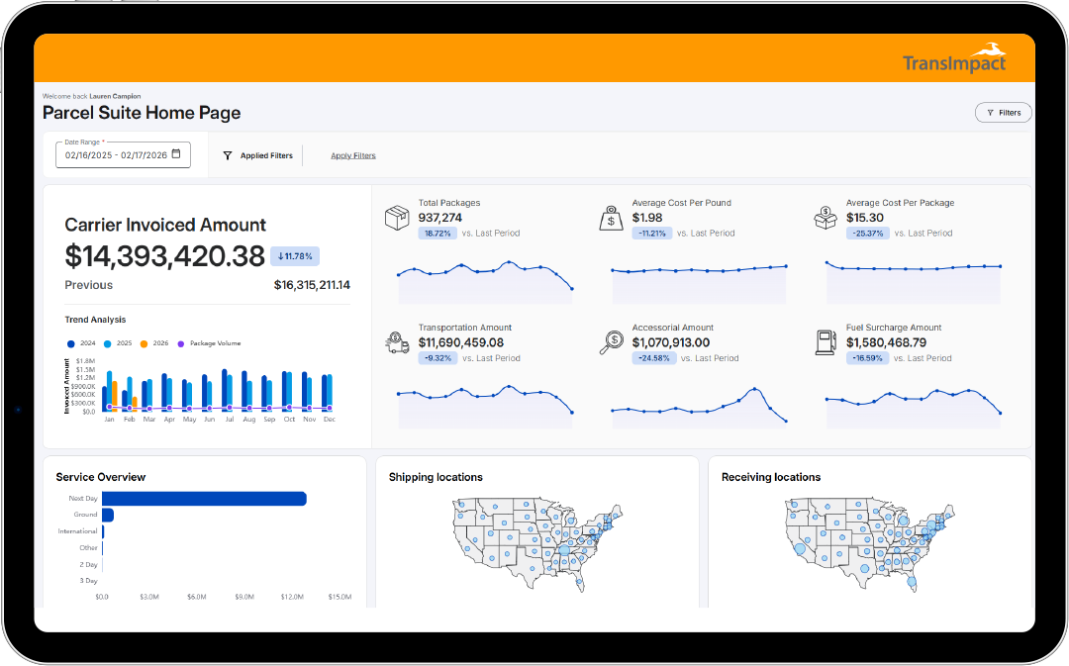Click the Accessorial Amount magnifier icon
The width and height of the screenshot is (1069, 666).
[611, 342]
